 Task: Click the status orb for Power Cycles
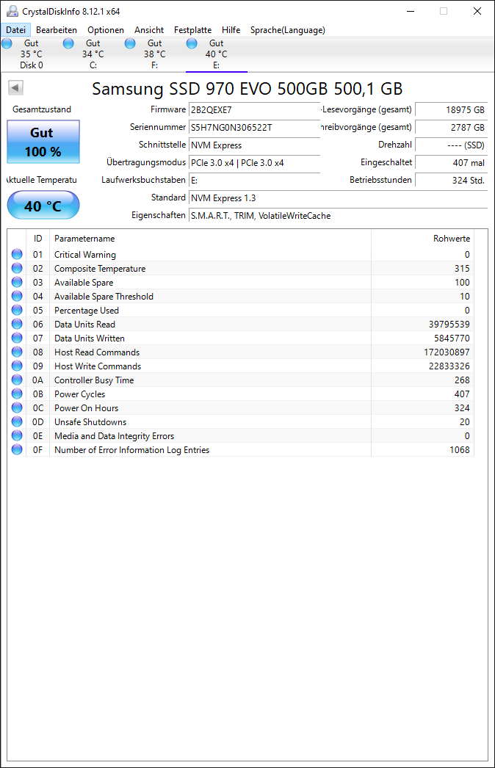[17, 394]
